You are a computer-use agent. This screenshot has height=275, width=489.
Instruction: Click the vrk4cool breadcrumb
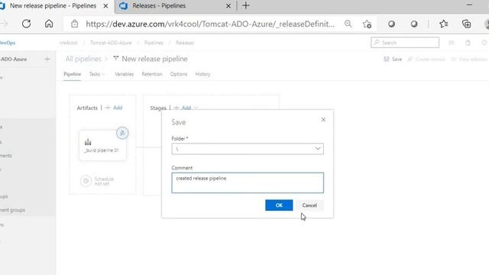point(68,43)
